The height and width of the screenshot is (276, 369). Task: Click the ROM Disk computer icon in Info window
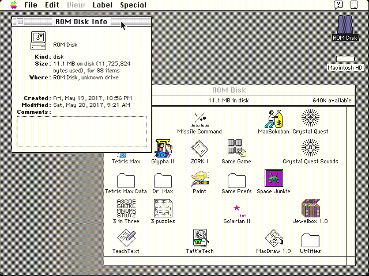click(38, 40)
